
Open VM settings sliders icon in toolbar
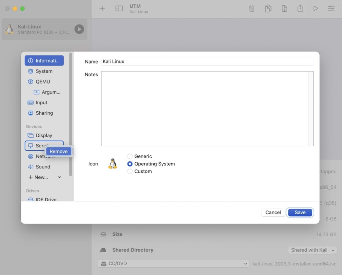(x=331, y=8)
